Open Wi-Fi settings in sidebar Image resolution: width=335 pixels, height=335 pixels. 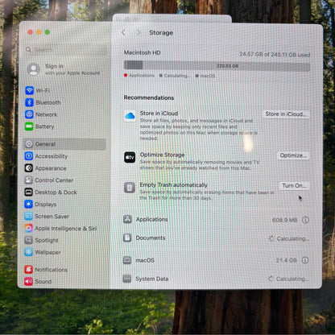coord(38,90)
